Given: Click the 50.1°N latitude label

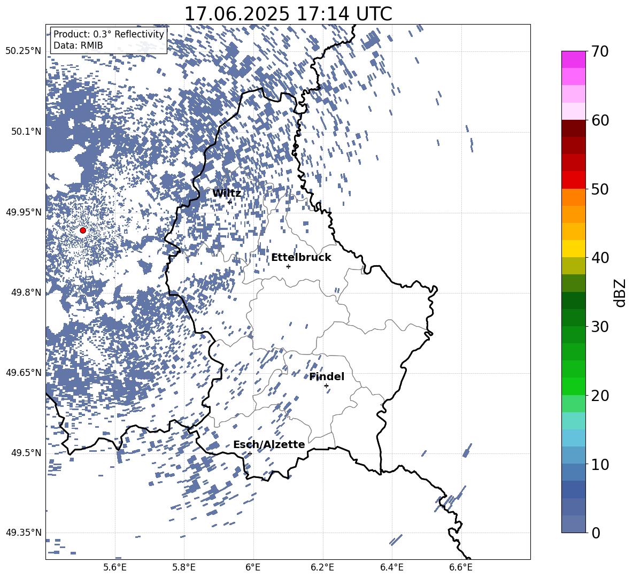Looking at the screenshot, I should 26,132.
